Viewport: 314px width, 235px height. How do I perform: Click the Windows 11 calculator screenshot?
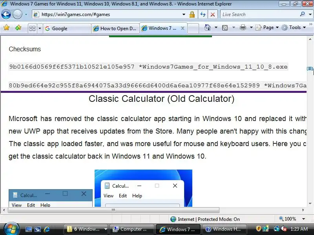point(143,188)
